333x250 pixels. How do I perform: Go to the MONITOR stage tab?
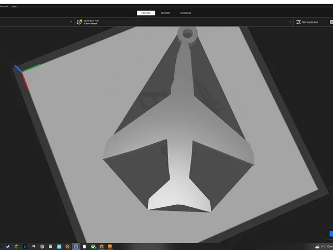coord(186,13)
